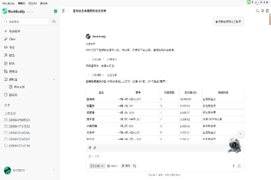Open the Claw section in the sidebar
The height and width of the screenshot is (180, 271).
coord(9,39)
